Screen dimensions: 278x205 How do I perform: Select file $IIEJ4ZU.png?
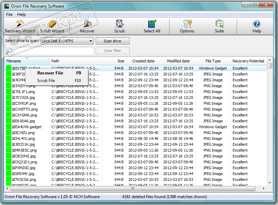(23, 133)
